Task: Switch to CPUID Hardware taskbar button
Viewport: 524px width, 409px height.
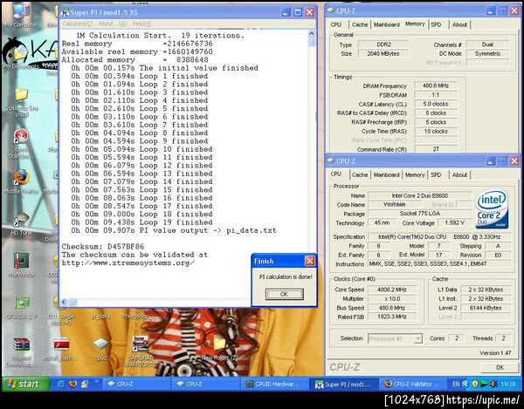Action: [274, 385]
